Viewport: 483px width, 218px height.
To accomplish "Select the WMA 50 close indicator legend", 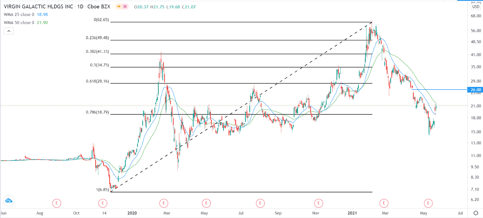I will click(x=19, y=23).
